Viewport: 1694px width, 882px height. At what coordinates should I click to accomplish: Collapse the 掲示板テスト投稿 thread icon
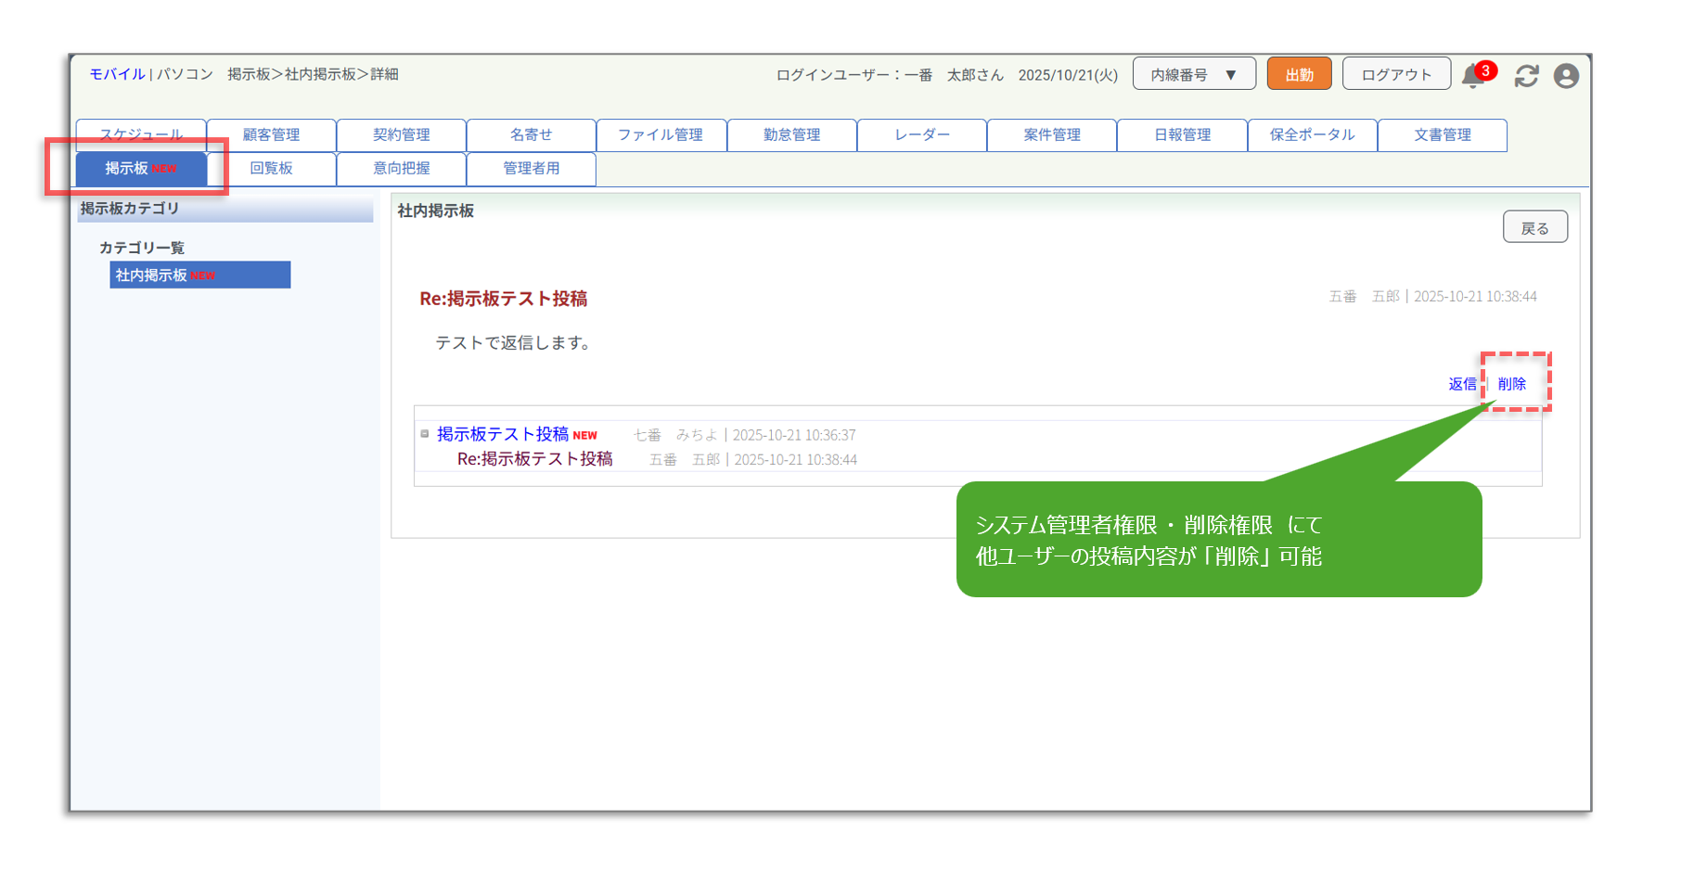pyautogui.click(x=425, y=434)
